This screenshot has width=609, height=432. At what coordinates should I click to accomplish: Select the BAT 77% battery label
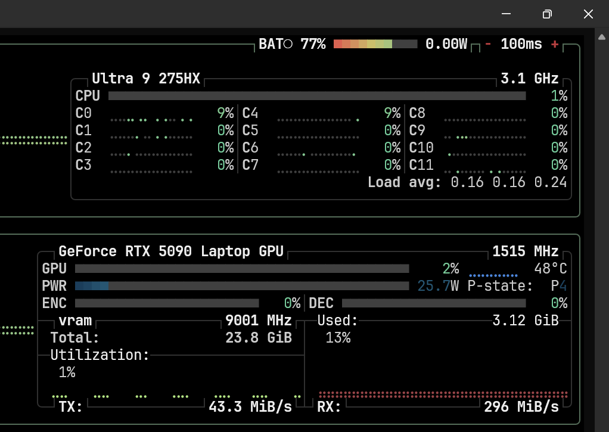[x=292, y=44]
